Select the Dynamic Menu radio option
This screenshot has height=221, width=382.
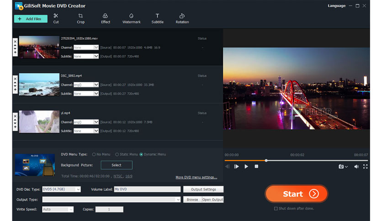[x=141, y=154]
